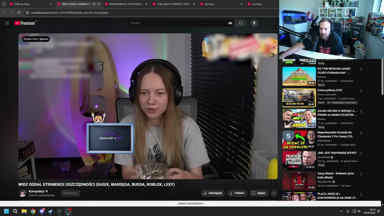Open volume control in system tray
384x216 pixels.
coord(359,211)
